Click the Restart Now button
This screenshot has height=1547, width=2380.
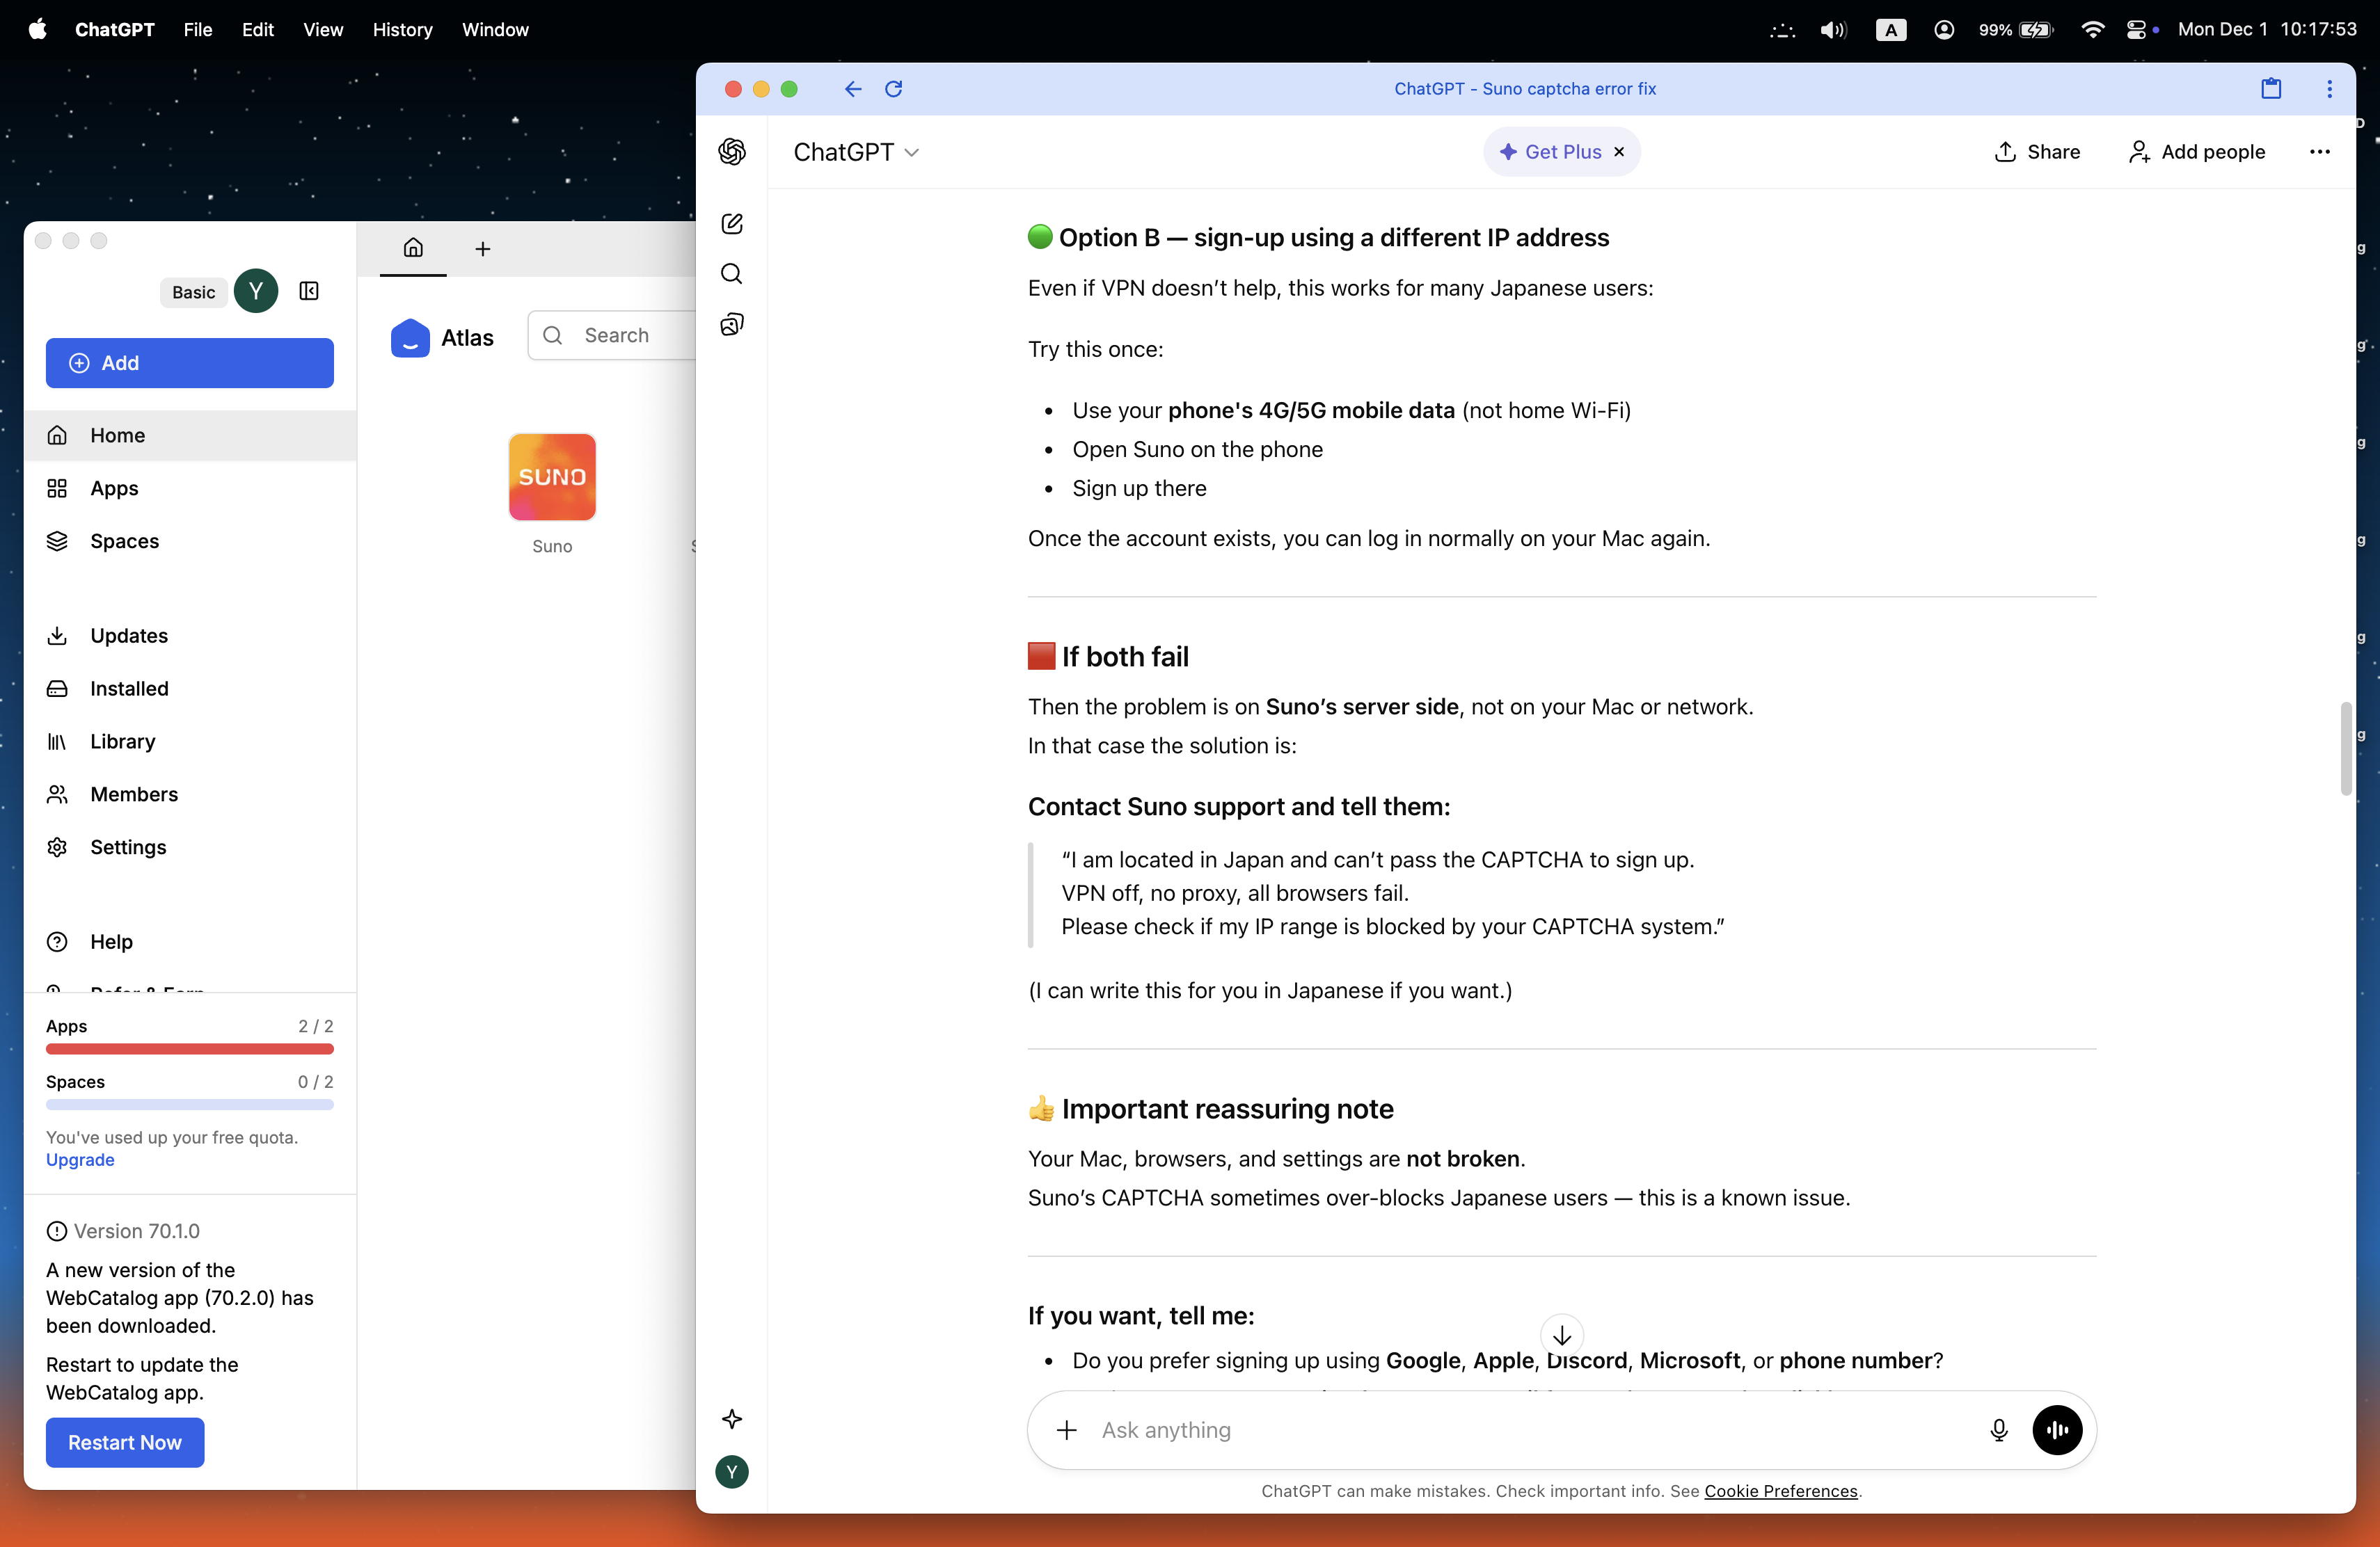point(125,1442)
